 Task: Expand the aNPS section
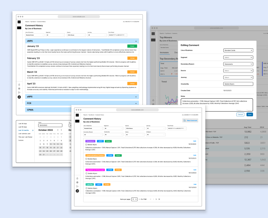[x=136, y=97]
